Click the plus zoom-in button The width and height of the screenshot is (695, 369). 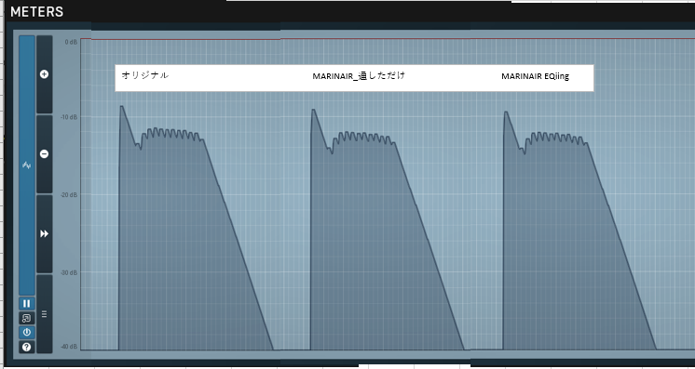pyautogui.click(x=45, y=74)
